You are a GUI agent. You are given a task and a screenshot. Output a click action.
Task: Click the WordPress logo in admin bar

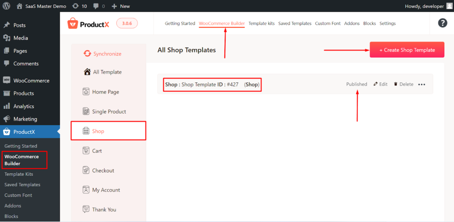pos(6,6)
